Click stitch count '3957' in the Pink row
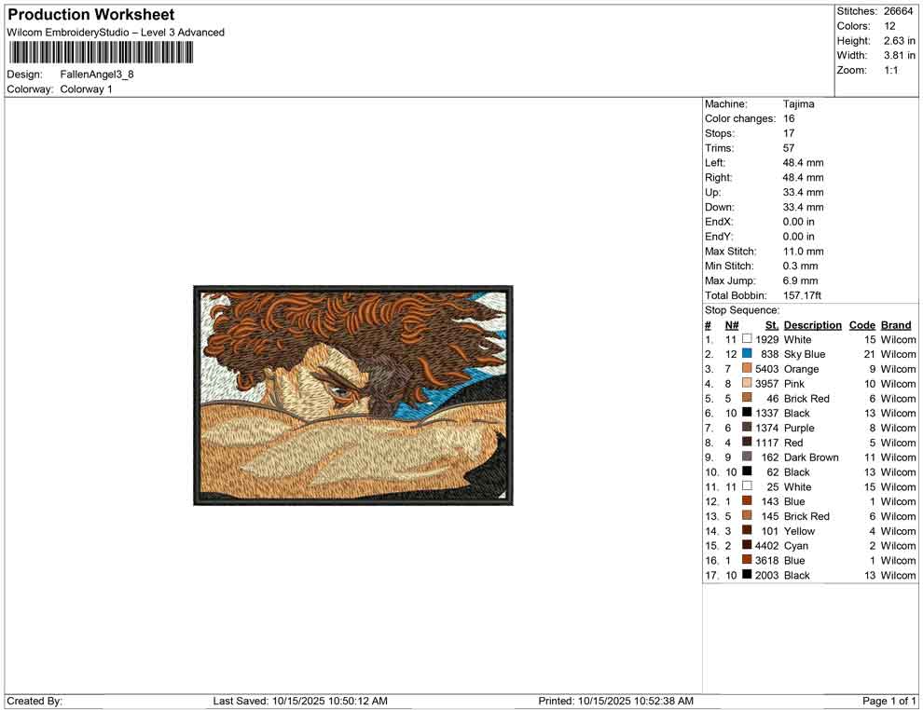Viewport: 923px width, 710px height. coord(767,384)
